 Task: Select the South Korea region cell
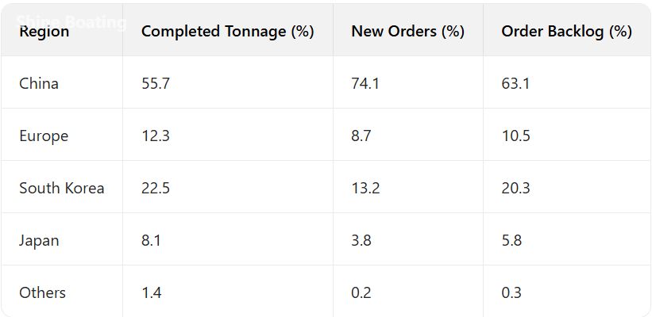62,188
